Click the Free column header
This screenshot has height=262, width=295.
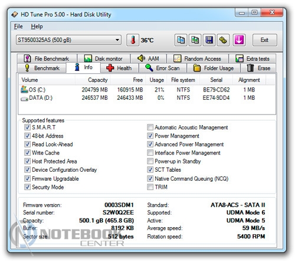(x=128, y=80)
